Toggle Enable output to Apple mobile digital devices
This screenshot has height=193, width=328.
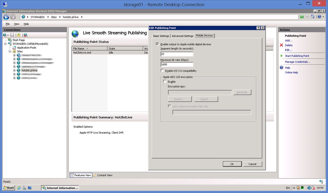157,44
